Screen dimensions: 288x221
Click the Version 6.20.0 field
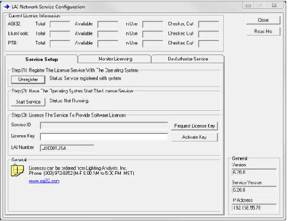click(x=254, y=172)
